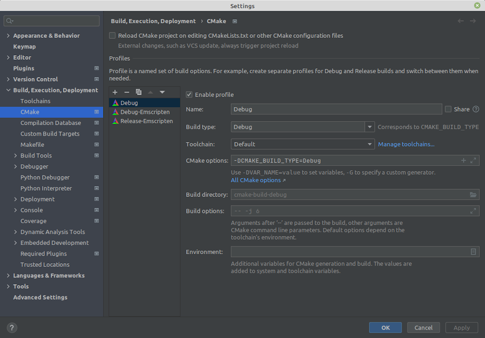Click project icon next to Plugins
This screenshot has width=485, height=338.
(97, 68)
